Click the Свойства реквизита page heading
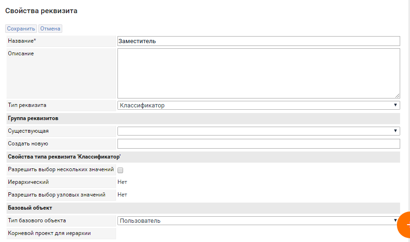Screen dimensions: 410x242 (x=41, y=11)
